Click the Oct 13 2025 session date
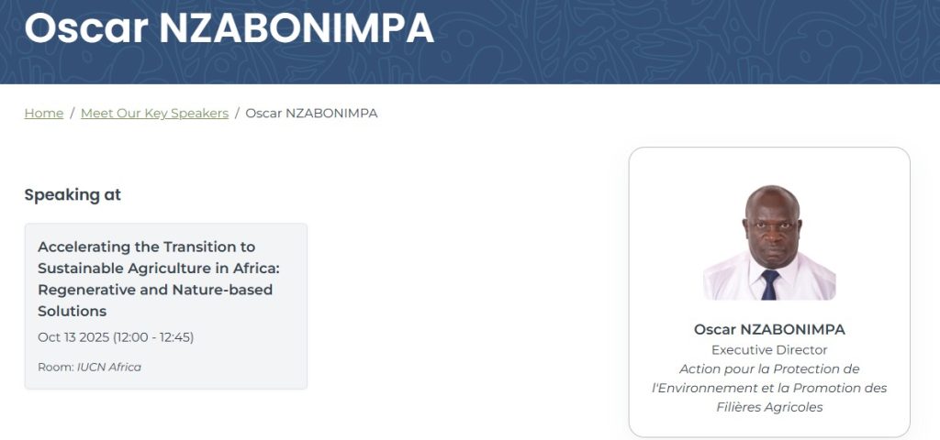Image resolution: width=940 pixels, height=440 pixels. [73, 337]
